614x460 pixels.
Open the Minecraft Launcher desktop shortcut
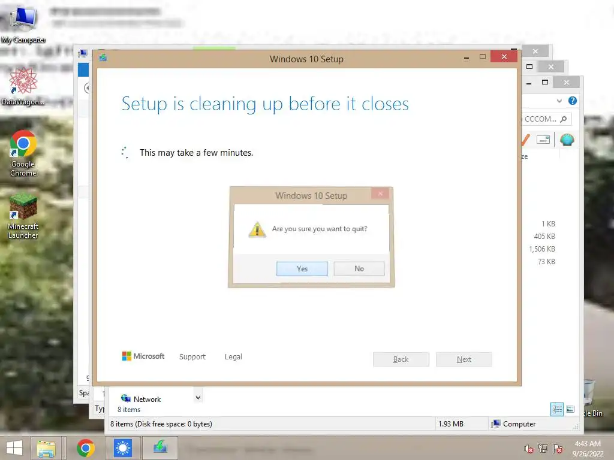tap(23, 216)
